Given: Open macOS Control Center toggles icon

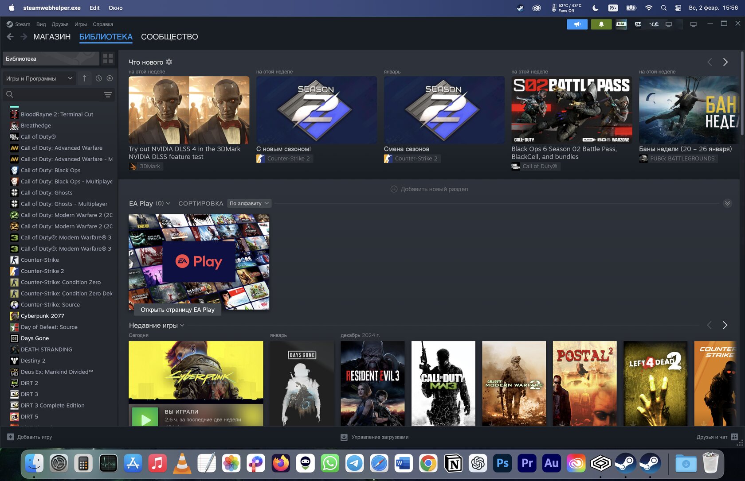Looking at the screenshot, I should [x=678, y=8].
